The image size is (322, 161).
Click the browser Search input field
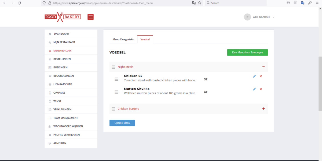236,3
